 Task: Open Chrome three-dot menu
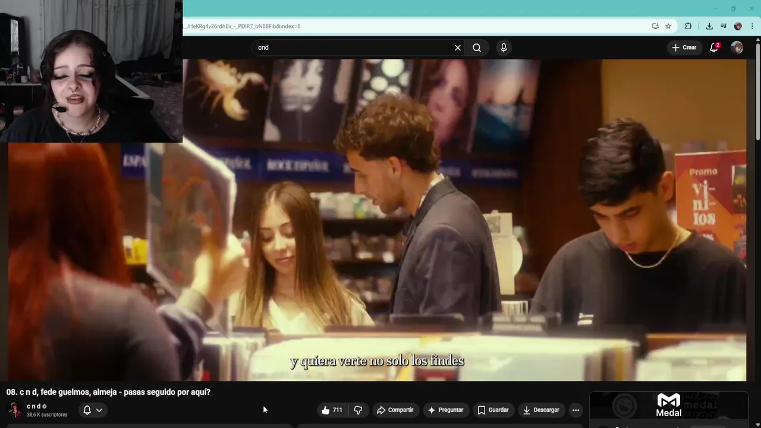pos(752,26)
